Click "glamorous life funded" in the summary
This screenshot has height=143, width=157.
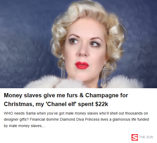pos(131,119)
